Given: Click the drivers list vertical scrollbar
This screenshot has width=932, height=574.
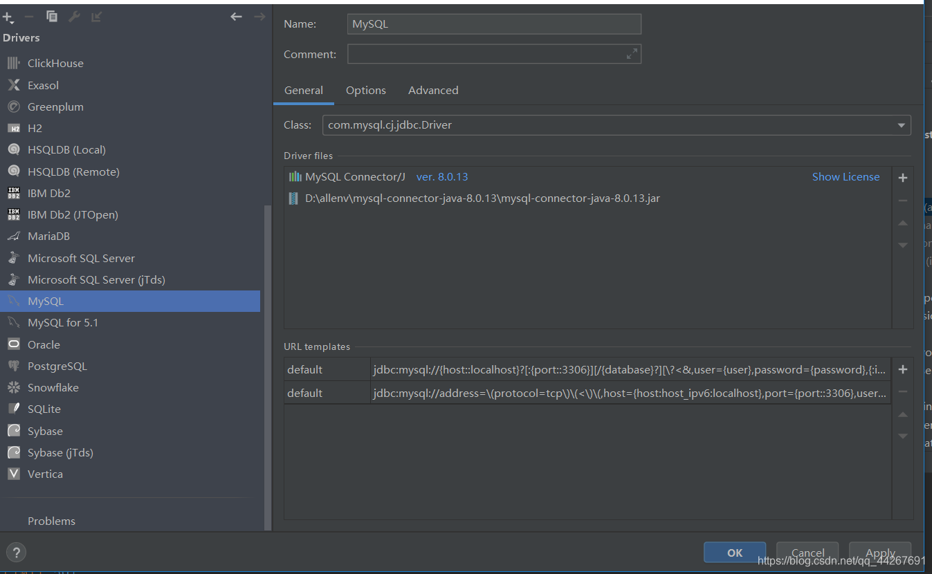Looking at the screenshot, I should click(x=267, y=367).
